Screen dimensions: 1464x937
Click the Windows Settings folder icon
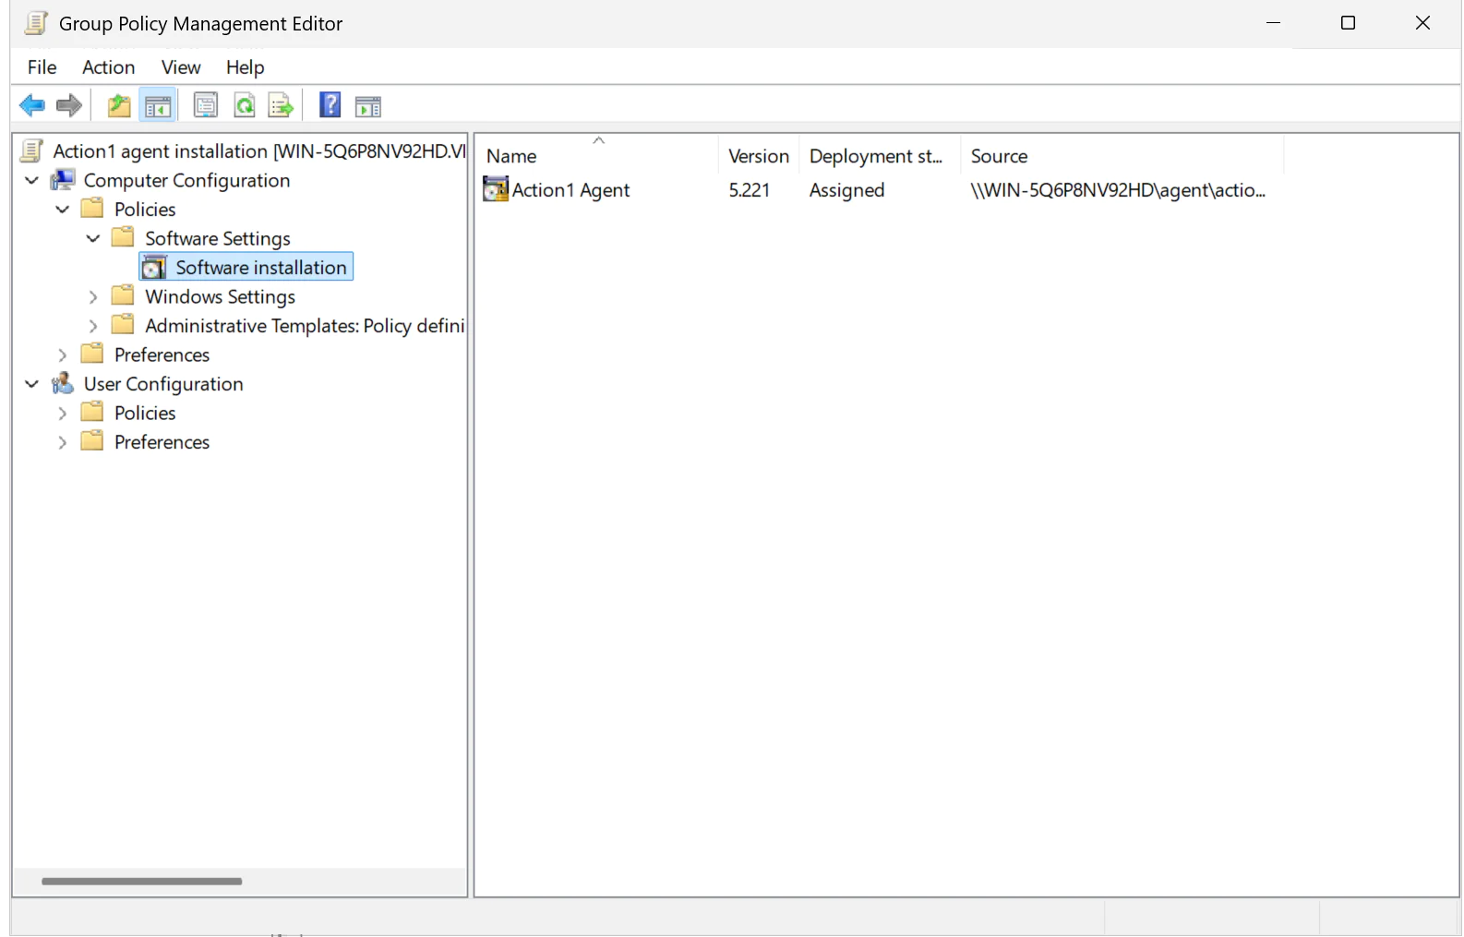[x=123, y=295]
